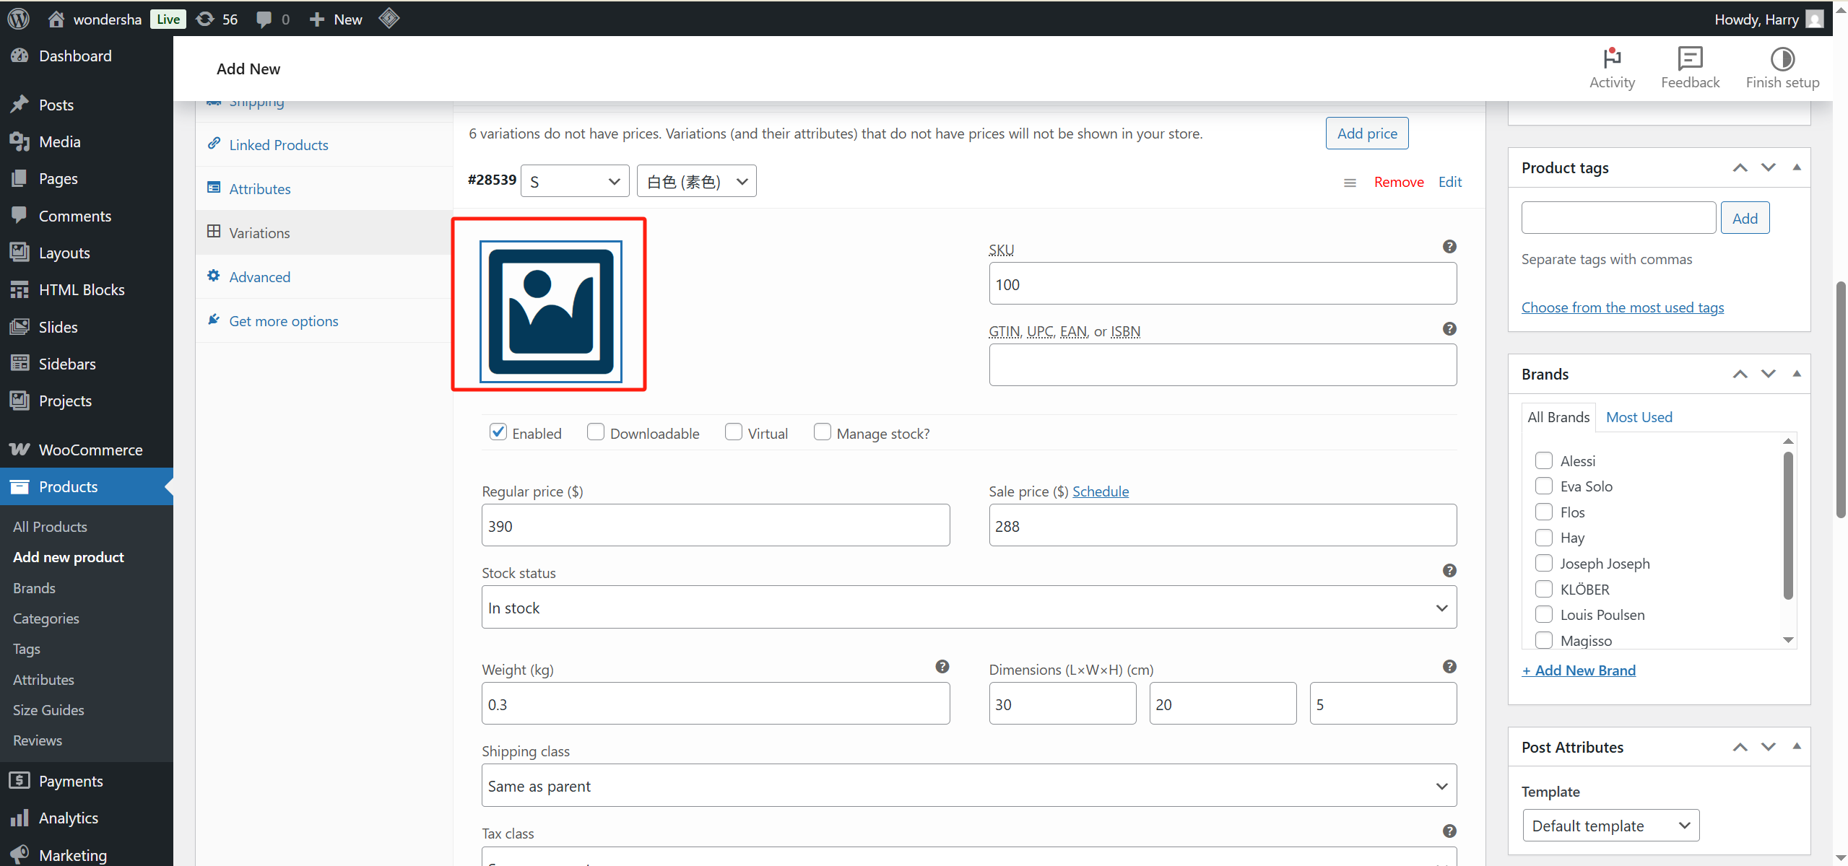Screen dimensions: 1848x866
Task: Open the Stock status dropdown
Action: click(968, 608)
